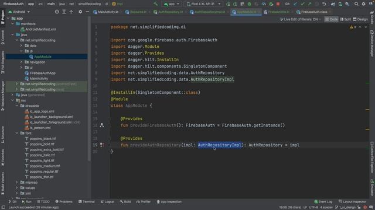Open the Run tool window
The image size is (375, 210).
coord(26,202)
